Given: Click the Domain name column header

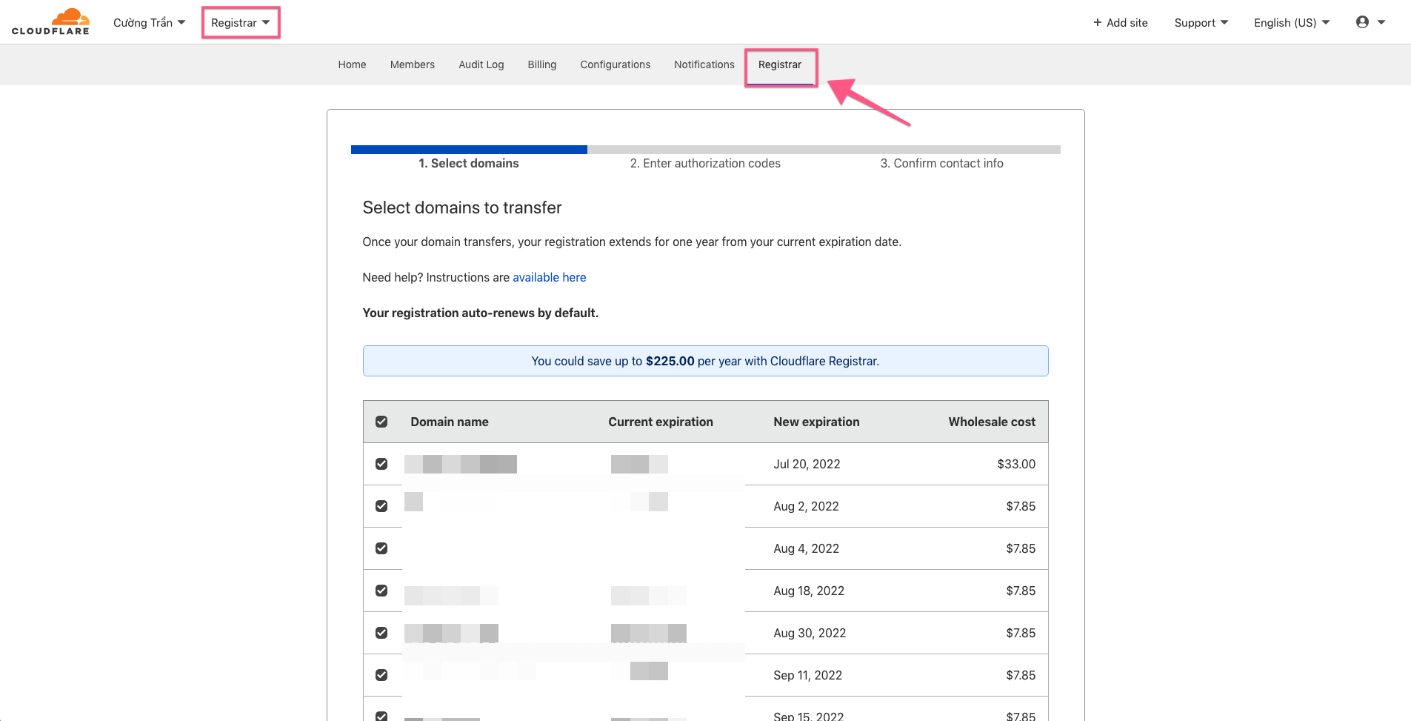Looking at the screenshot, I should tap(450, 422).
